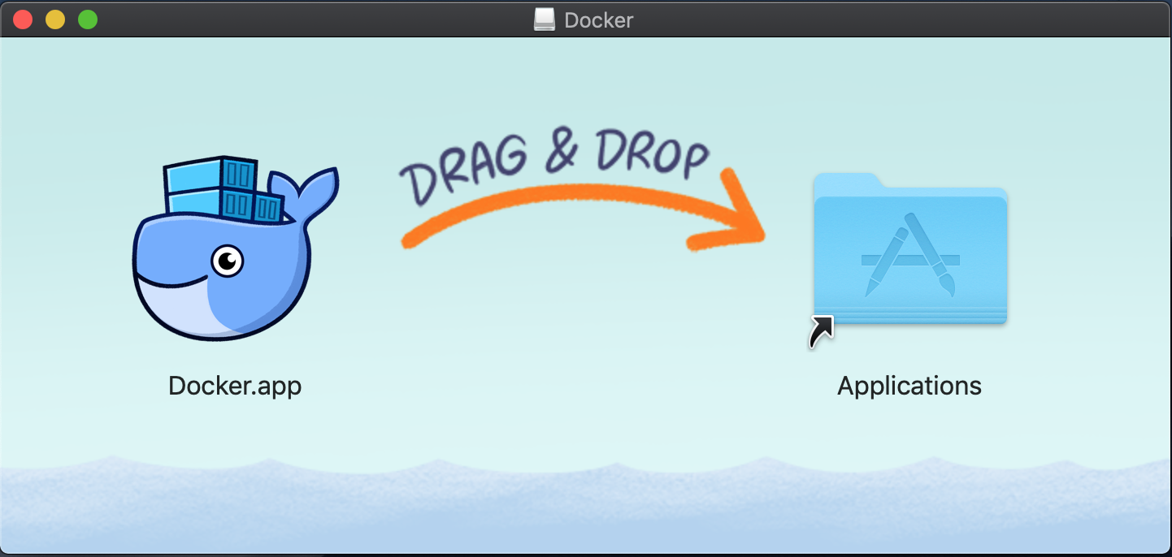Select the Applications text label
Screen dimensions: 1172x557
point(909,386)
